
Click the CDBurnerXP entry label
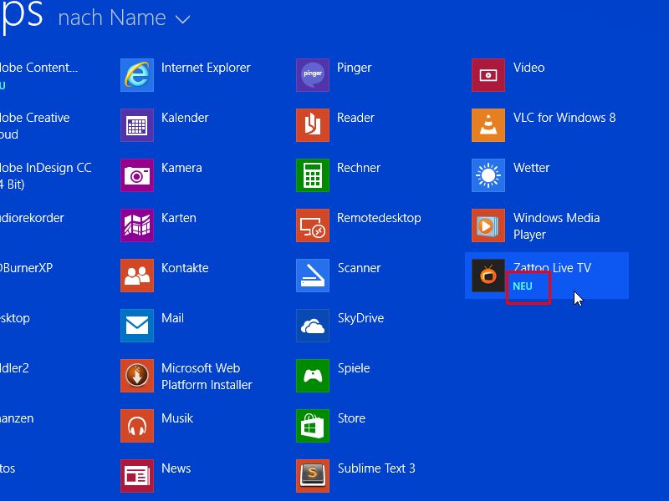[x=27, y=268]
